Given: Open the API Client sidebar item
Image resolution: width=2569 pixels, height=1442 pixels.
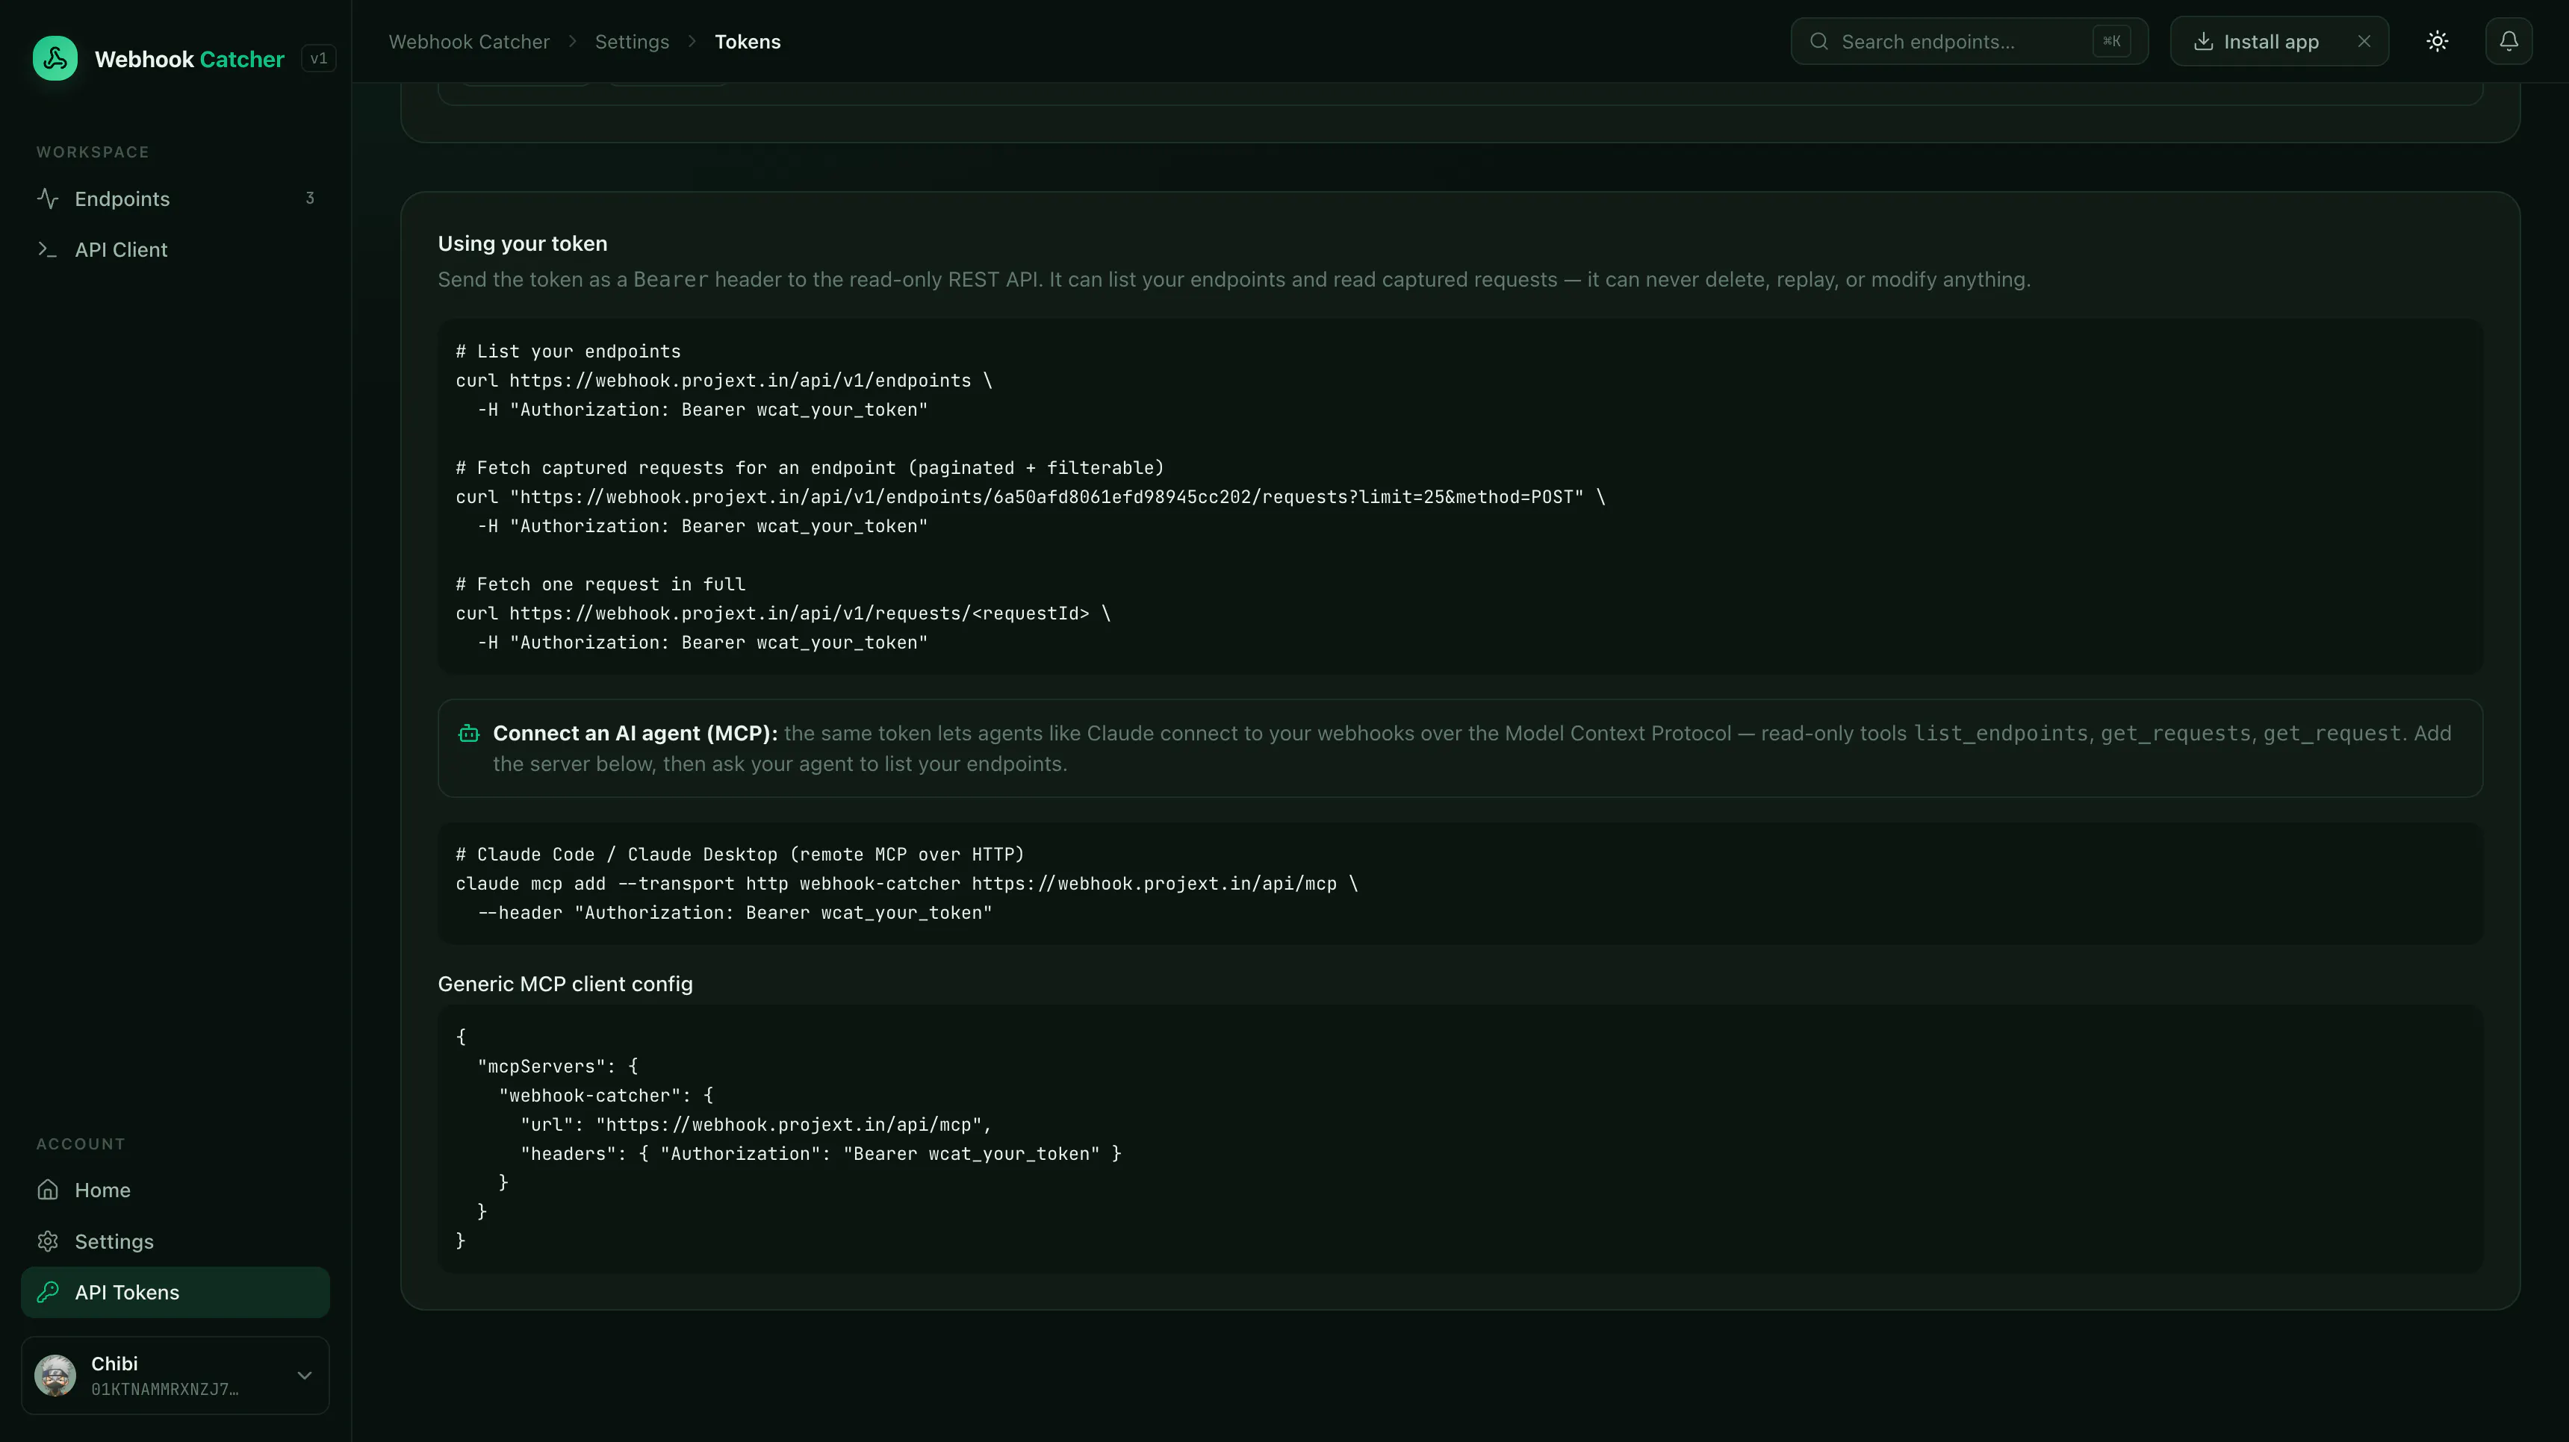Looking at the screenshot, I should 175,249.
